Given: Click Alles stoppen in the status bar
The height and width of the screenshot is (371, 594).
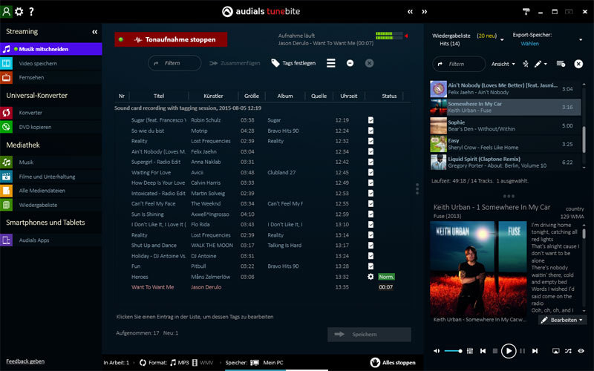Looking at the screenshot, I should point(393,363).
